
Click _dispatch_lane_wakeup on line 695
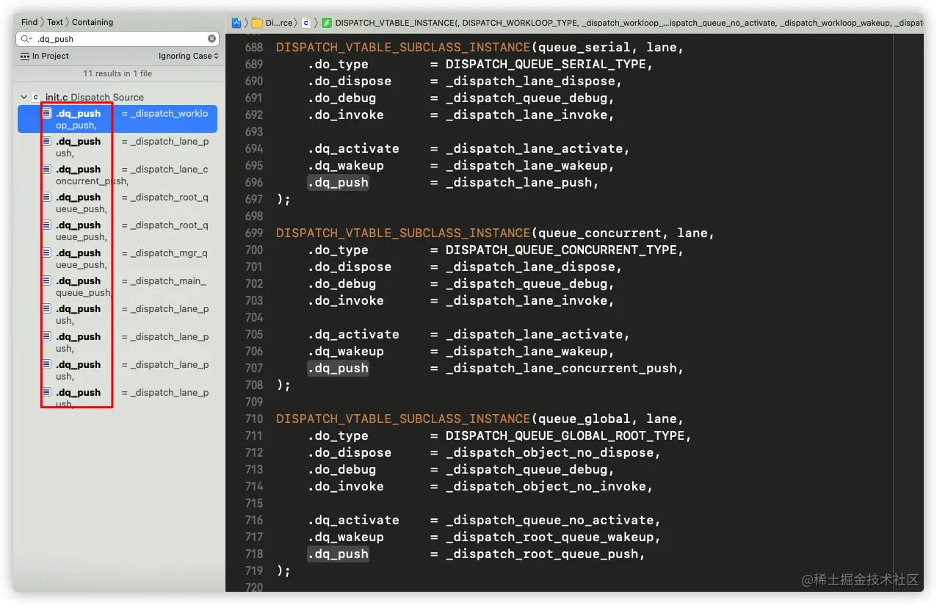pyautogui.click(x=527, y=166)
